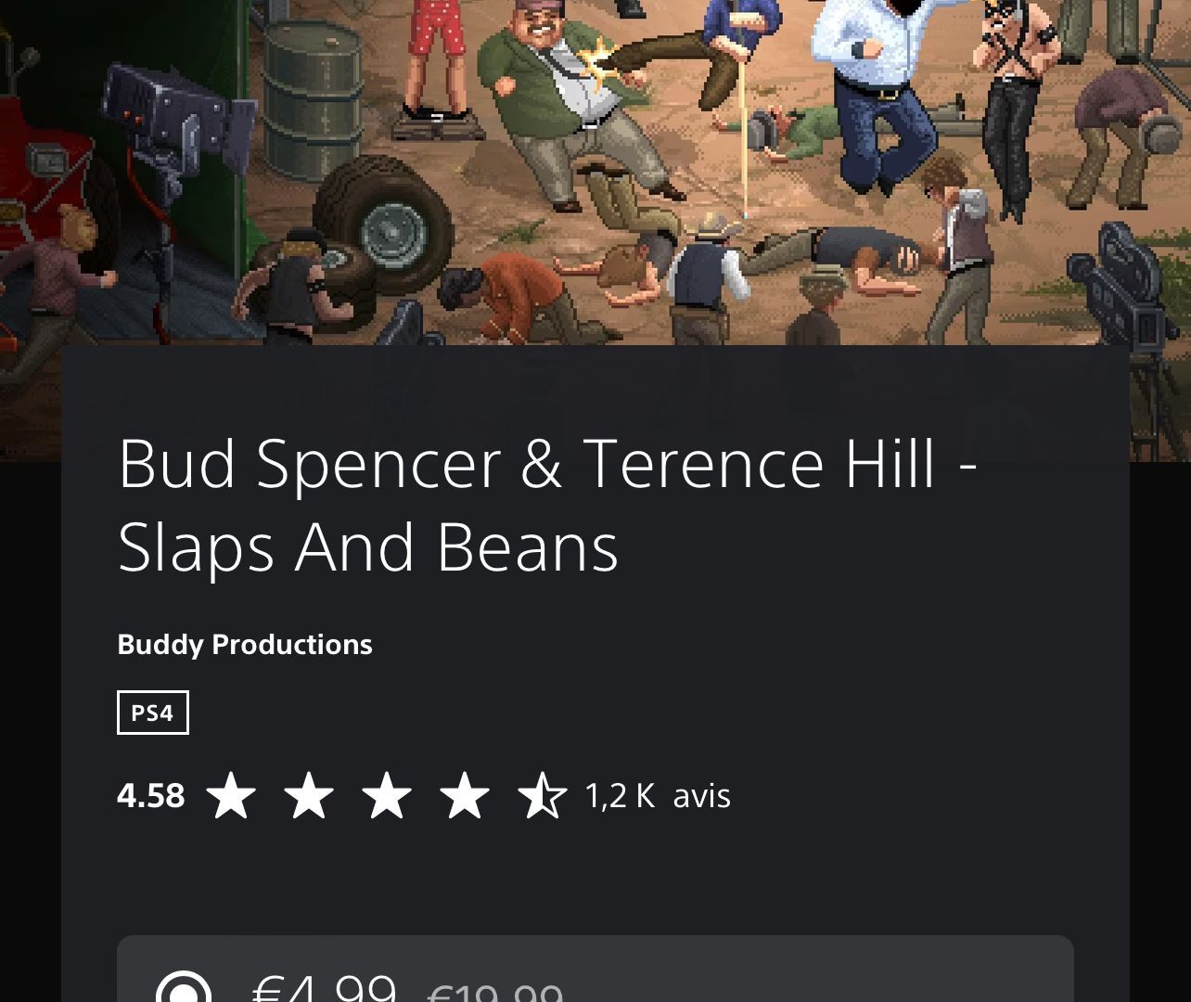Click the first rating star
Viewport: 1191px width, 1002px height.
231,796
